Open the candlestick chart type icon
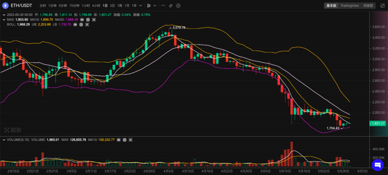 [x=149, y=5]
